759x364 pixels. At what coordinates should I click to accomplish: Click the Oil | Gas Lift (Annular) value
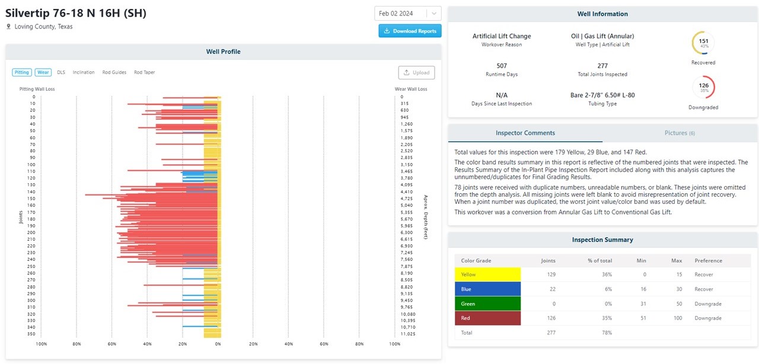click(602, 36)
